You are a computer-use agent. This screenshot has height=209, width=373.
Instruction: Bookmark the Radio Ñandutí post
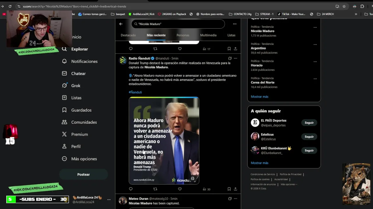tap(229, 189)
